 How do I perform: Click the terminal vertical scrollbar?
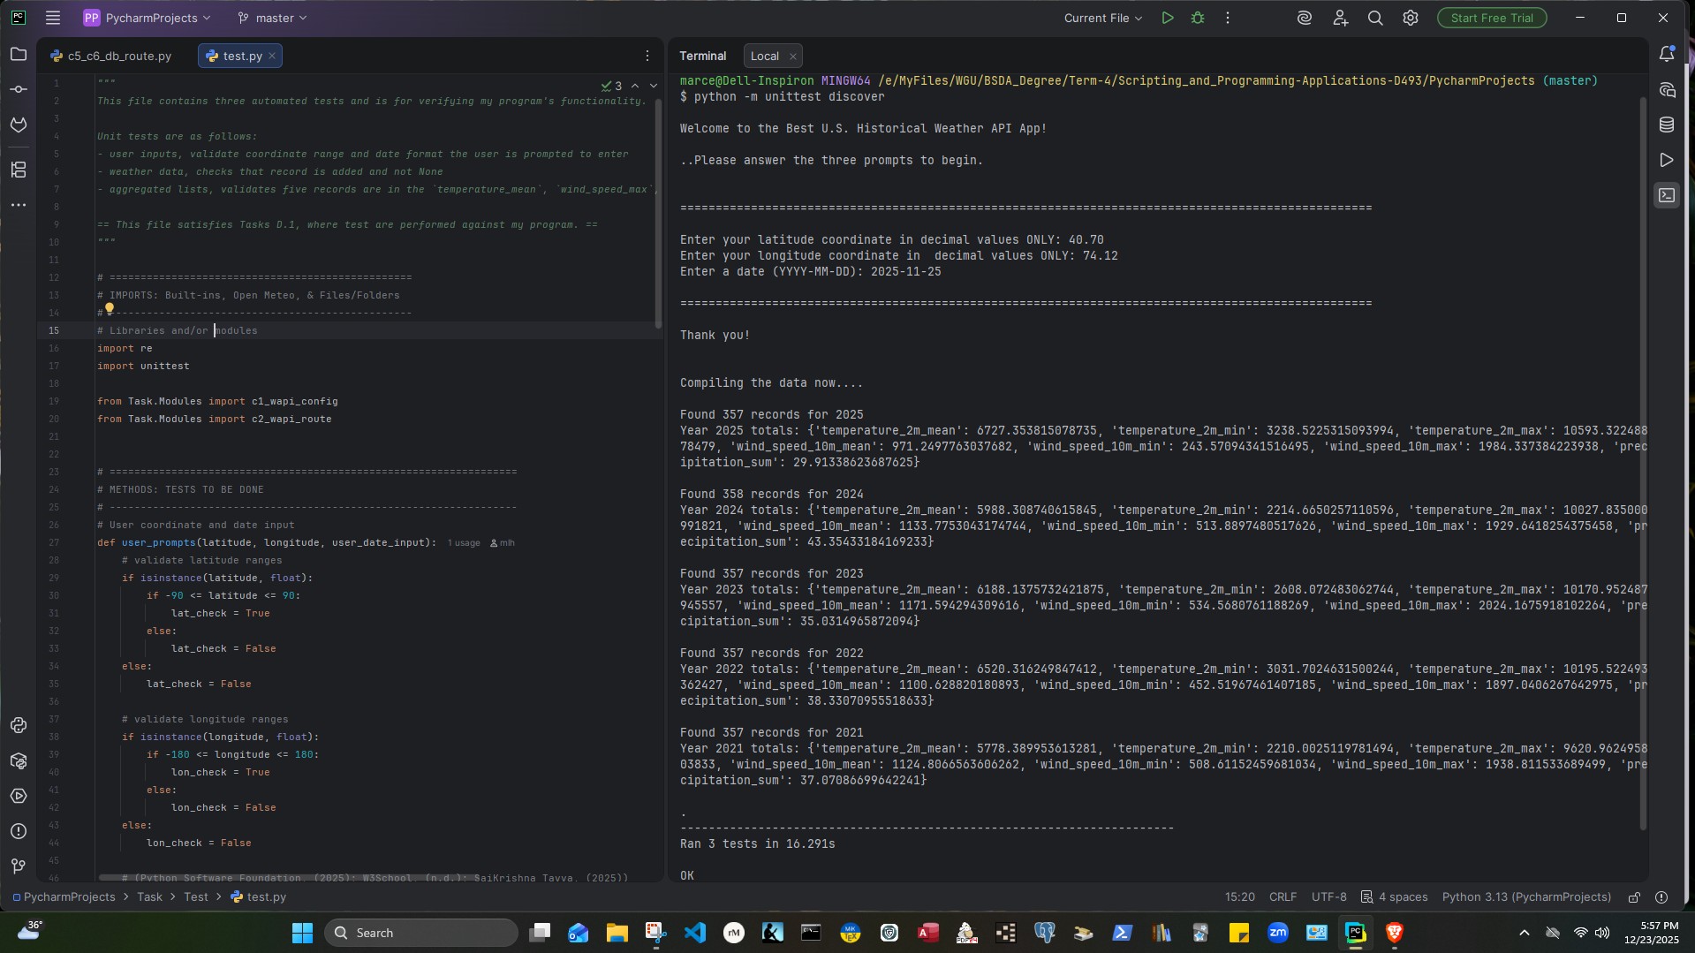1643,464
